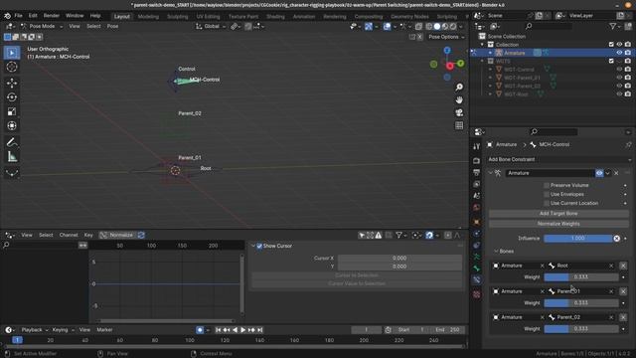
Task: Open the Render menu
Action: click(x=52, y=16)
